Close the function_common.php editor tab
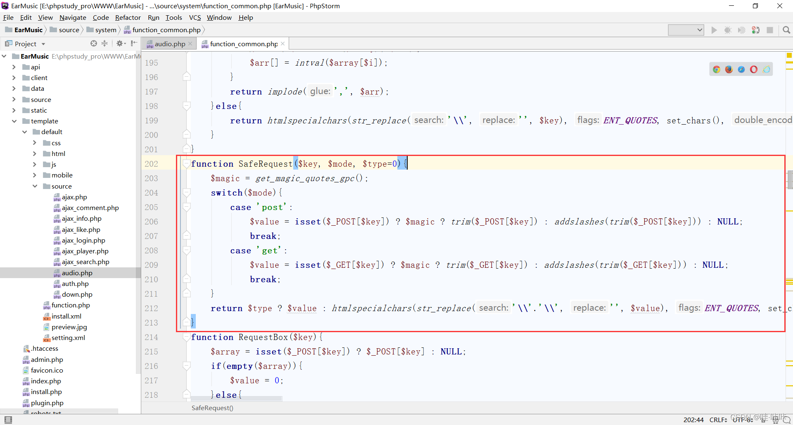This screenshot has height=425, width=793. click(x=283, y=44)
